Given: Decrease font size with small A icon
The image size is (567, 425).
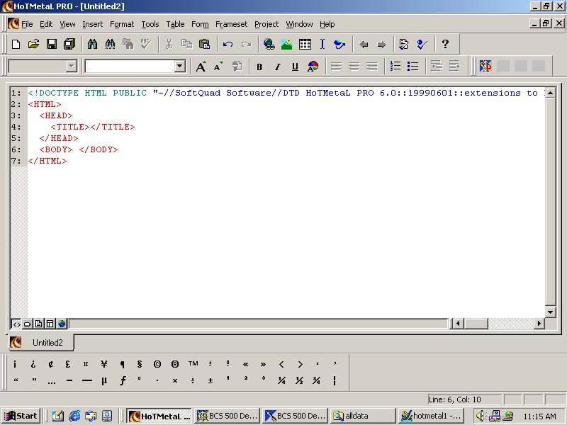Looking at the screenshot, I should click(218, 67).
